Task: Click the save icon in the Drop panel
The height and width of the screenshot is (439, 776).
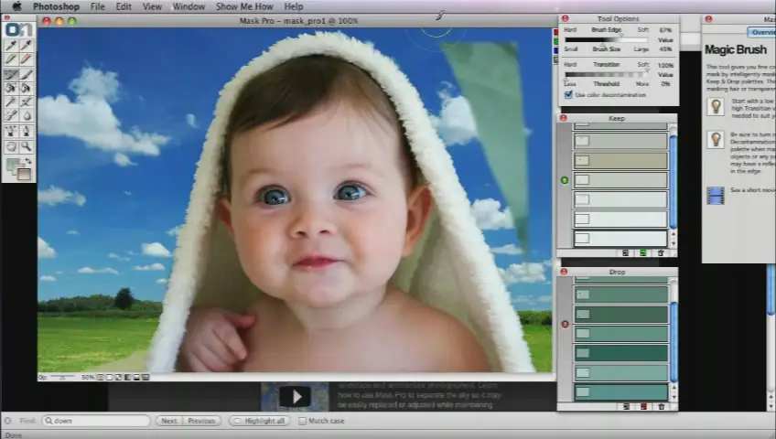Action: [626, 407]
